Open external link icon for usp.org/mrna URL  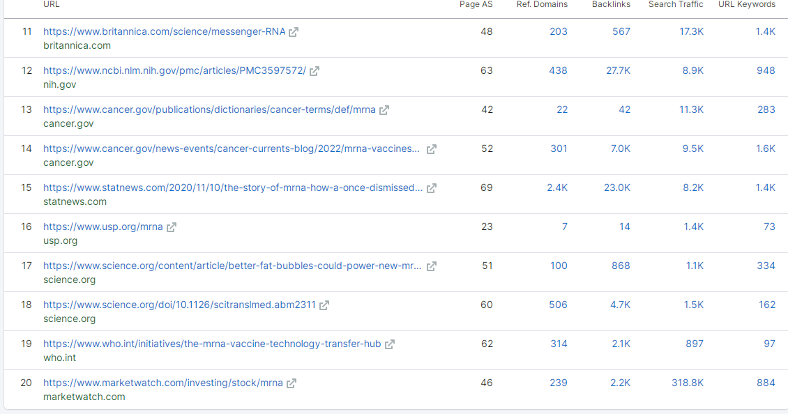[x=172, y=227]
